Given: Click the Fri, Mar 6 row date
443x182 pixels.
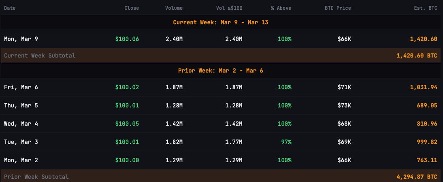Looking at the screenshot, I should [21, 87].
